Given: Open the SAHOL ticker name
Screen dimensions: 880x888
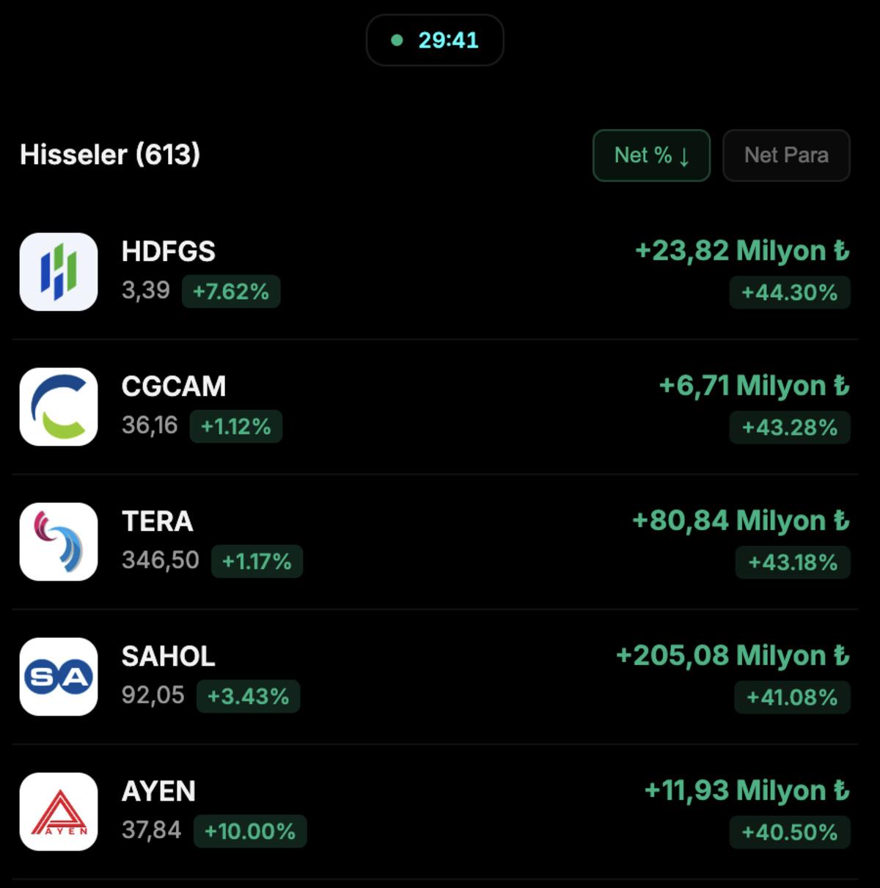Looking at the screenshot, I should tap(169, 656).
